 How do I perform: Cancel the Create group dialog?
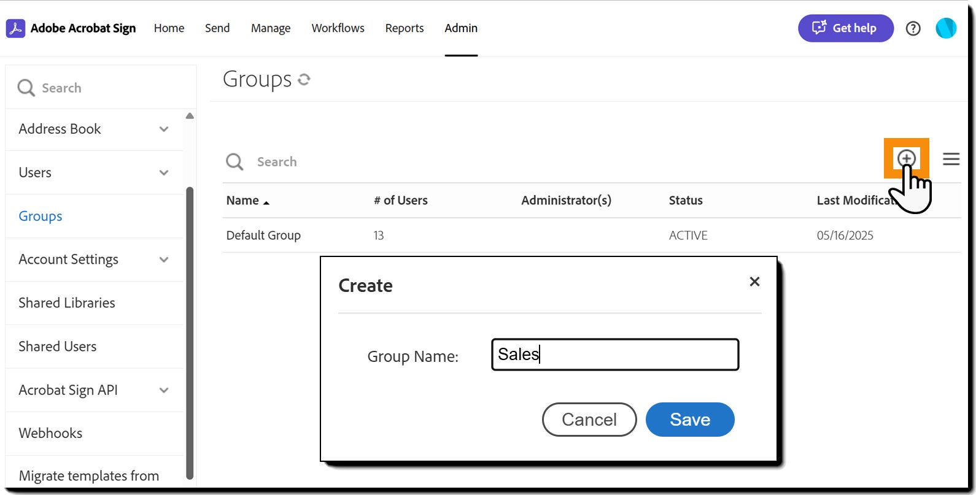pyautogui.click(x=589, y=420)
